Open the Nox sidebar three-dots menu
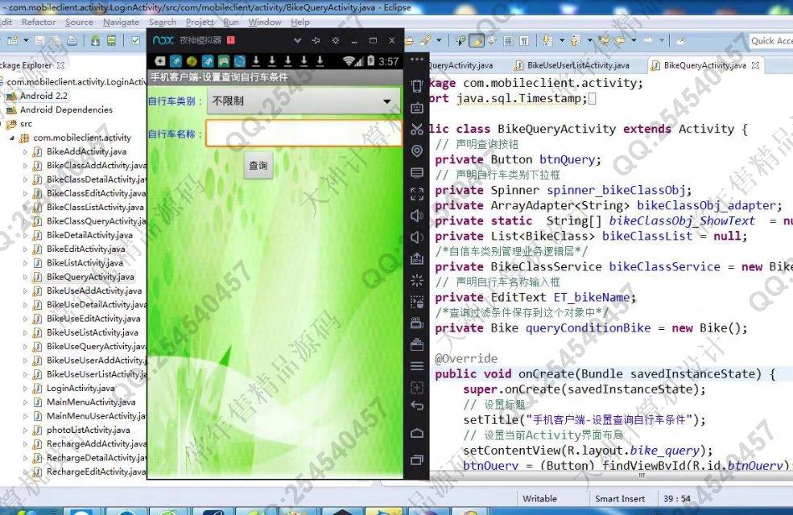The height and width of the screenshot is (515, 793). point(417,60)
